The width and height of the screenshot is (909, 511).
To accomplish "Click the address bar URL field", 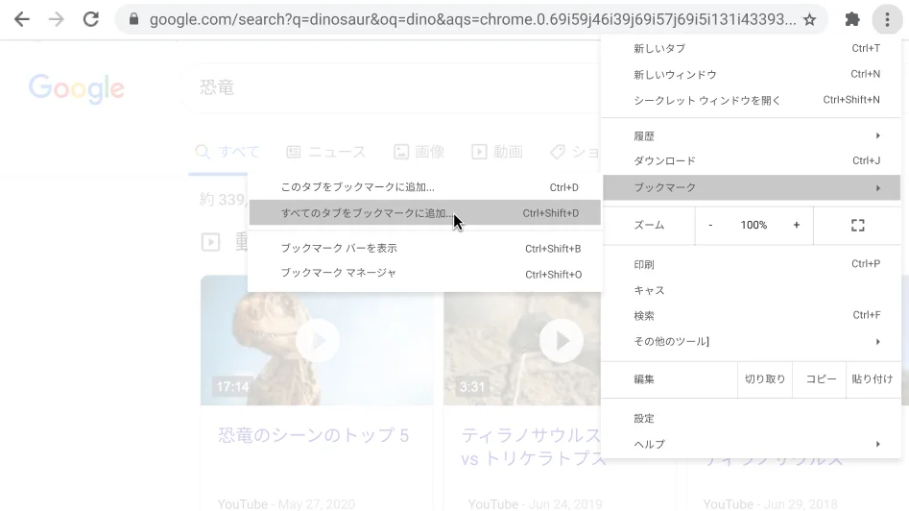I will click(470, 19).
